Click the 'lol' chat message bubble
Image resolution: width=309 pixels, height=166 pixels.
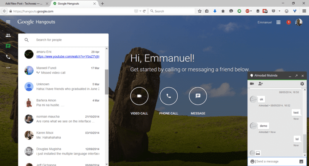[297, 139]
